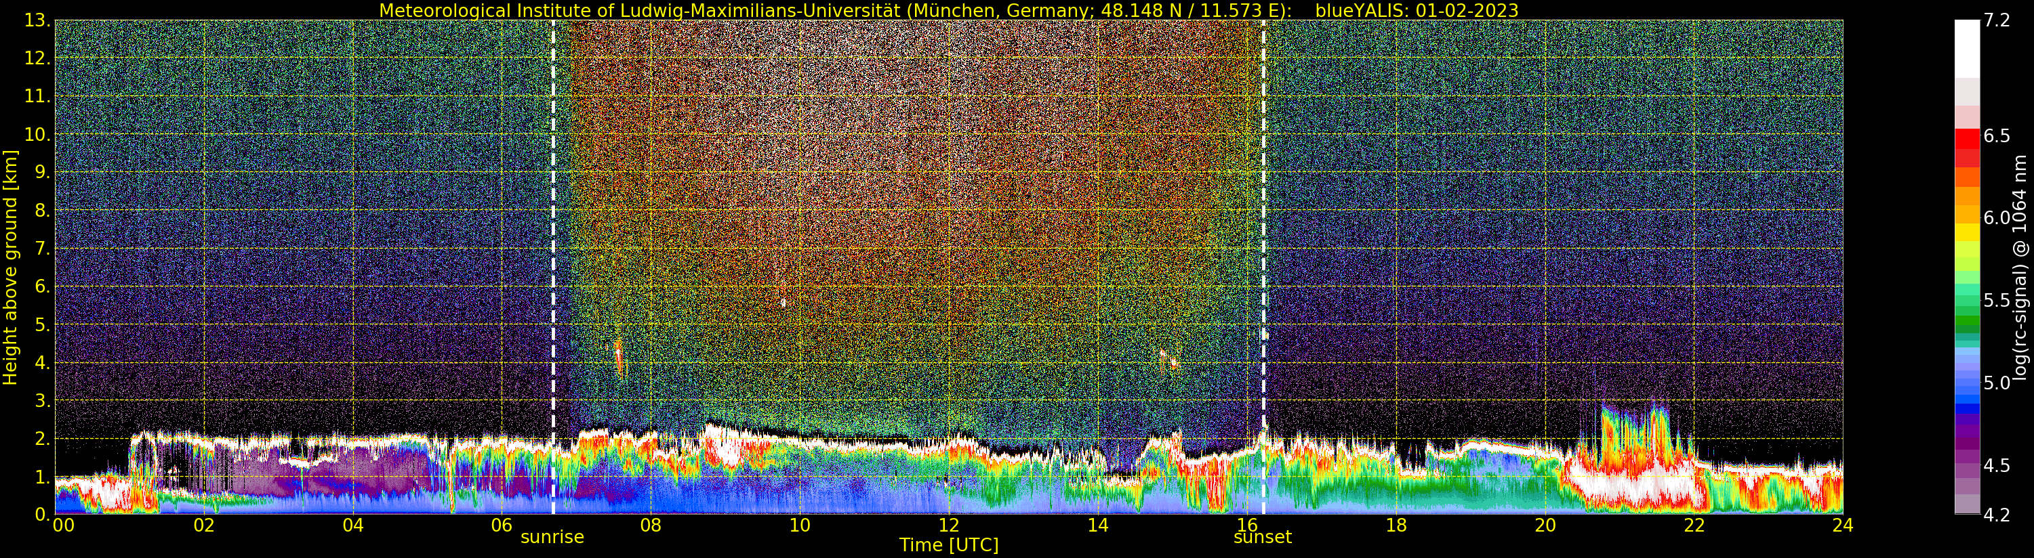Click the 'Height above ground [km]' axis label

(10, 267)
